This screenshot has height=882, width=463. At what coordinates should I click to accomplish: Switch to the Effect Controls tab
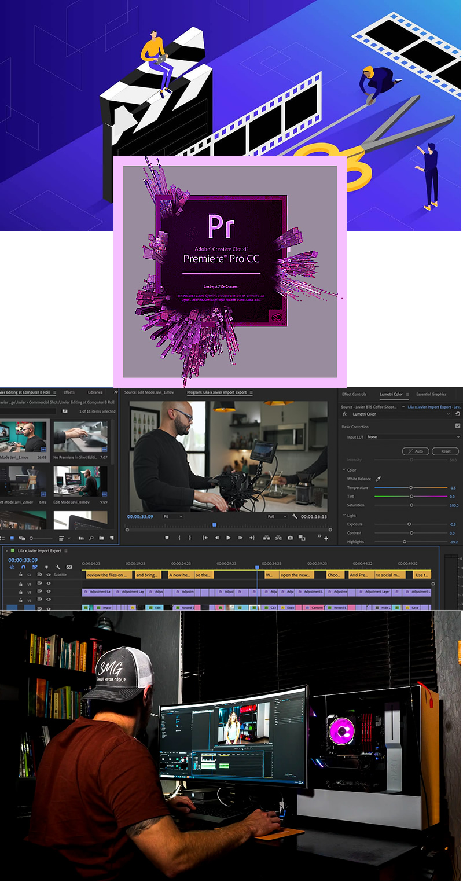click(354, 394)
